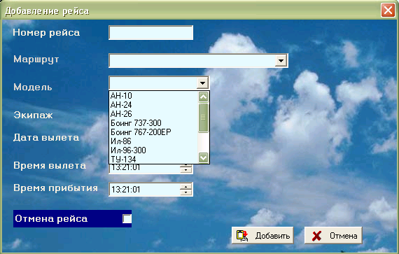Choose АН-26 in the dropdown list
399x254 pixels.
[x=154, y=114]
